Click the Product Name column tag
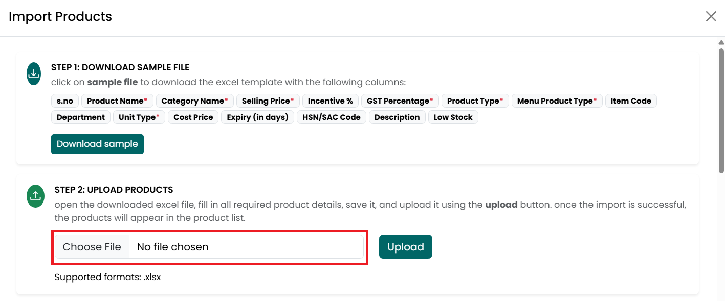 tap(117, 101)
